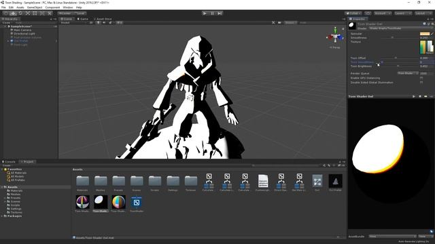Click the scene orientation gizmo
Image resolution: width=435 pixels, height=244 pixels.
click(335, 36)
